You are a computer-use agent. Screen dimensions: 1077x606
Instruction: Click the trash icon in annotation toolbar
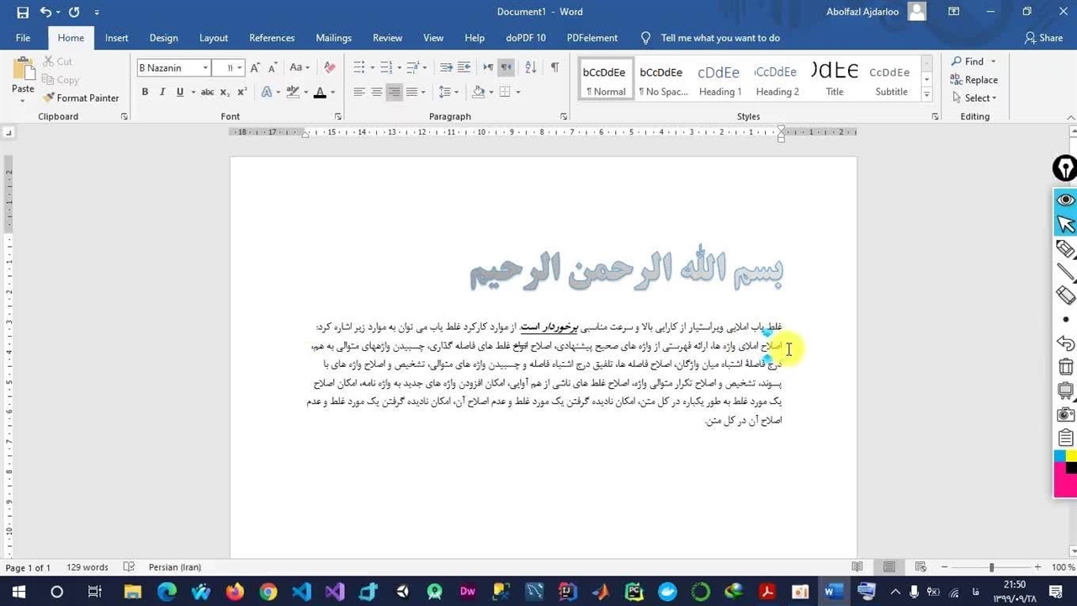1065,367
